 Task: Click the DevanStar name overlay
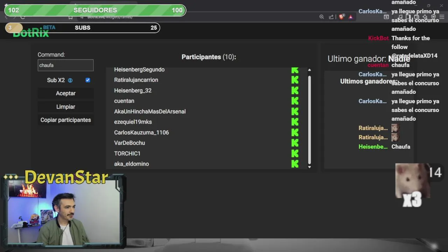pos(66,177)
